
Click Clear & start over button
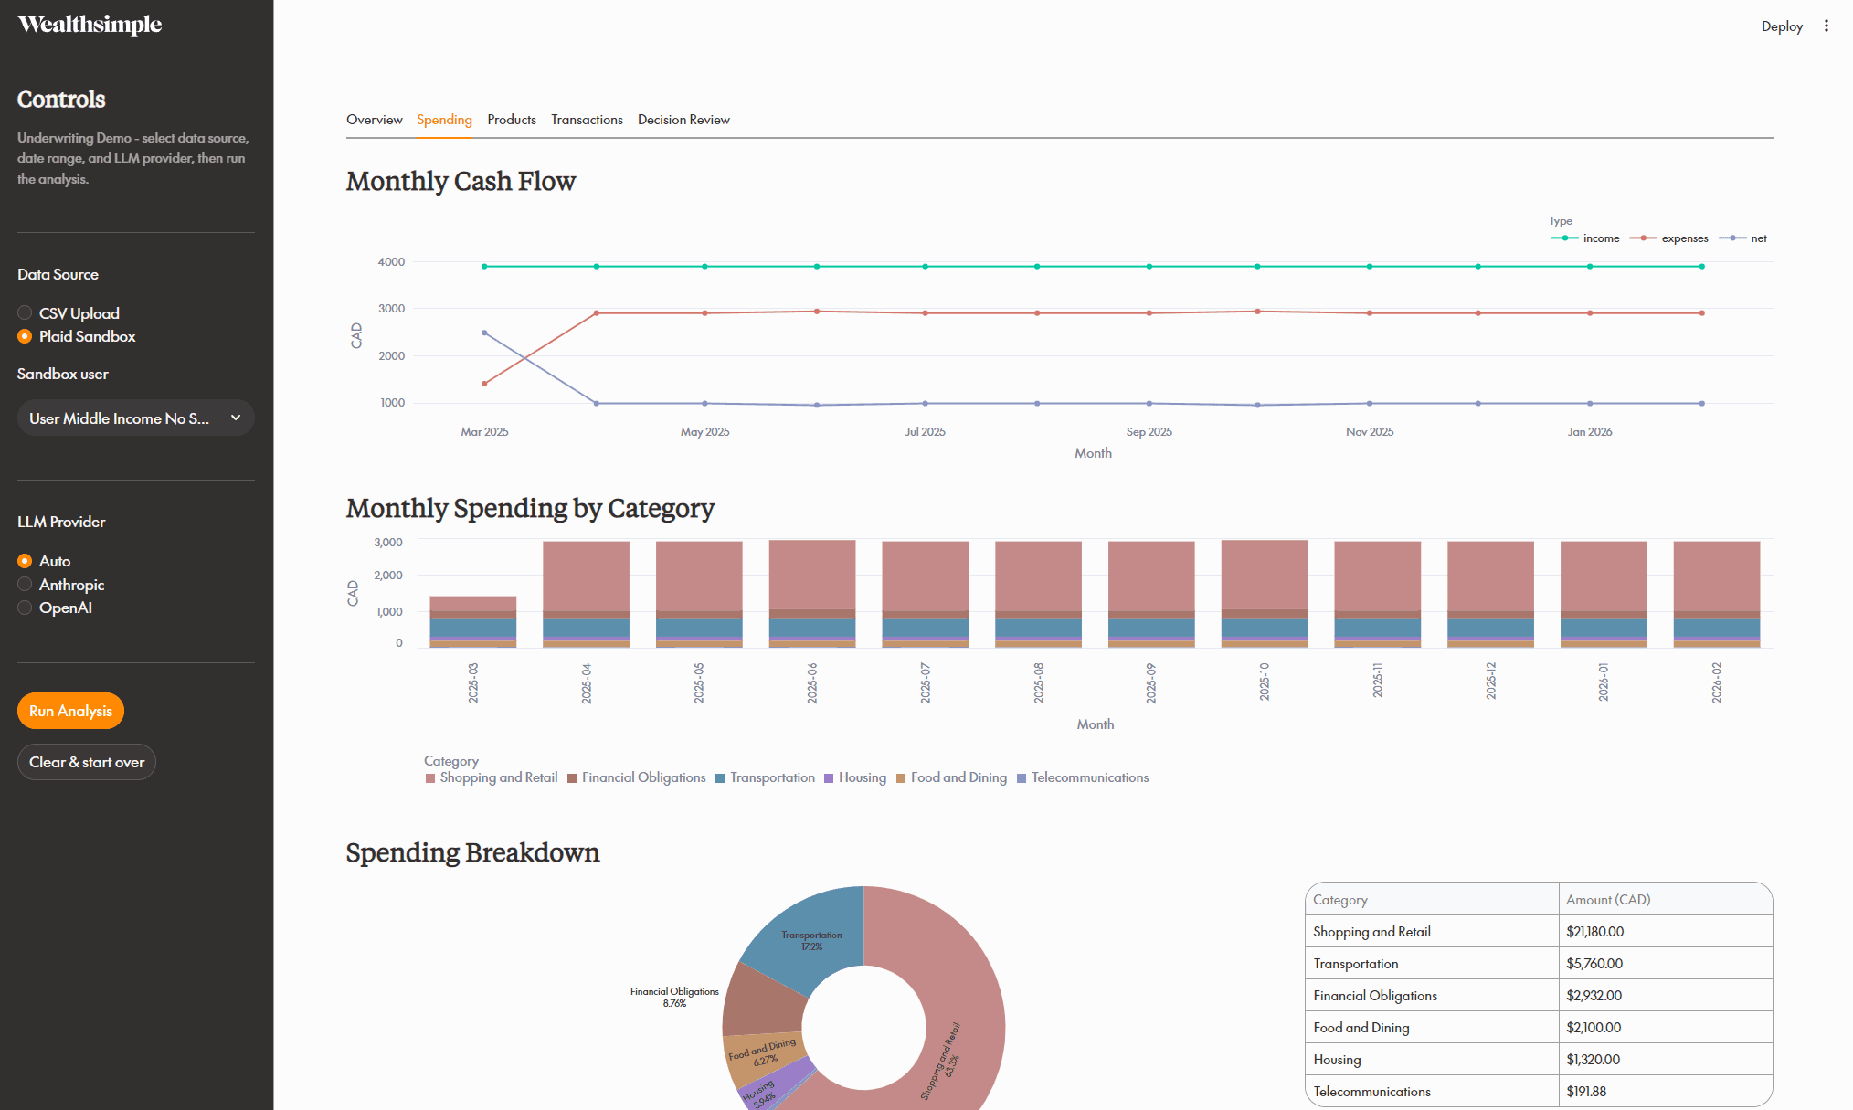coord(87,762)
